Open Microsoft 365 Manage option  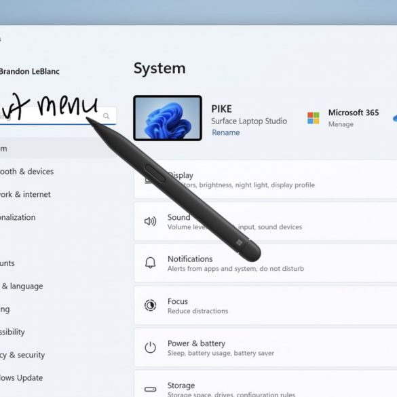[x=341, y=124]
